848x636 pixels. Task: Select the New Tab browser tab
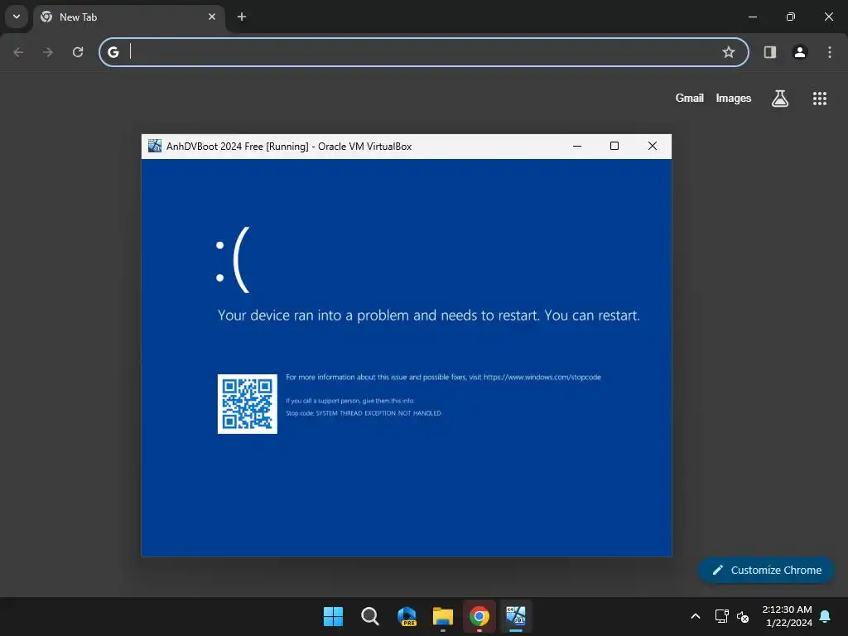tap(130, 17)
